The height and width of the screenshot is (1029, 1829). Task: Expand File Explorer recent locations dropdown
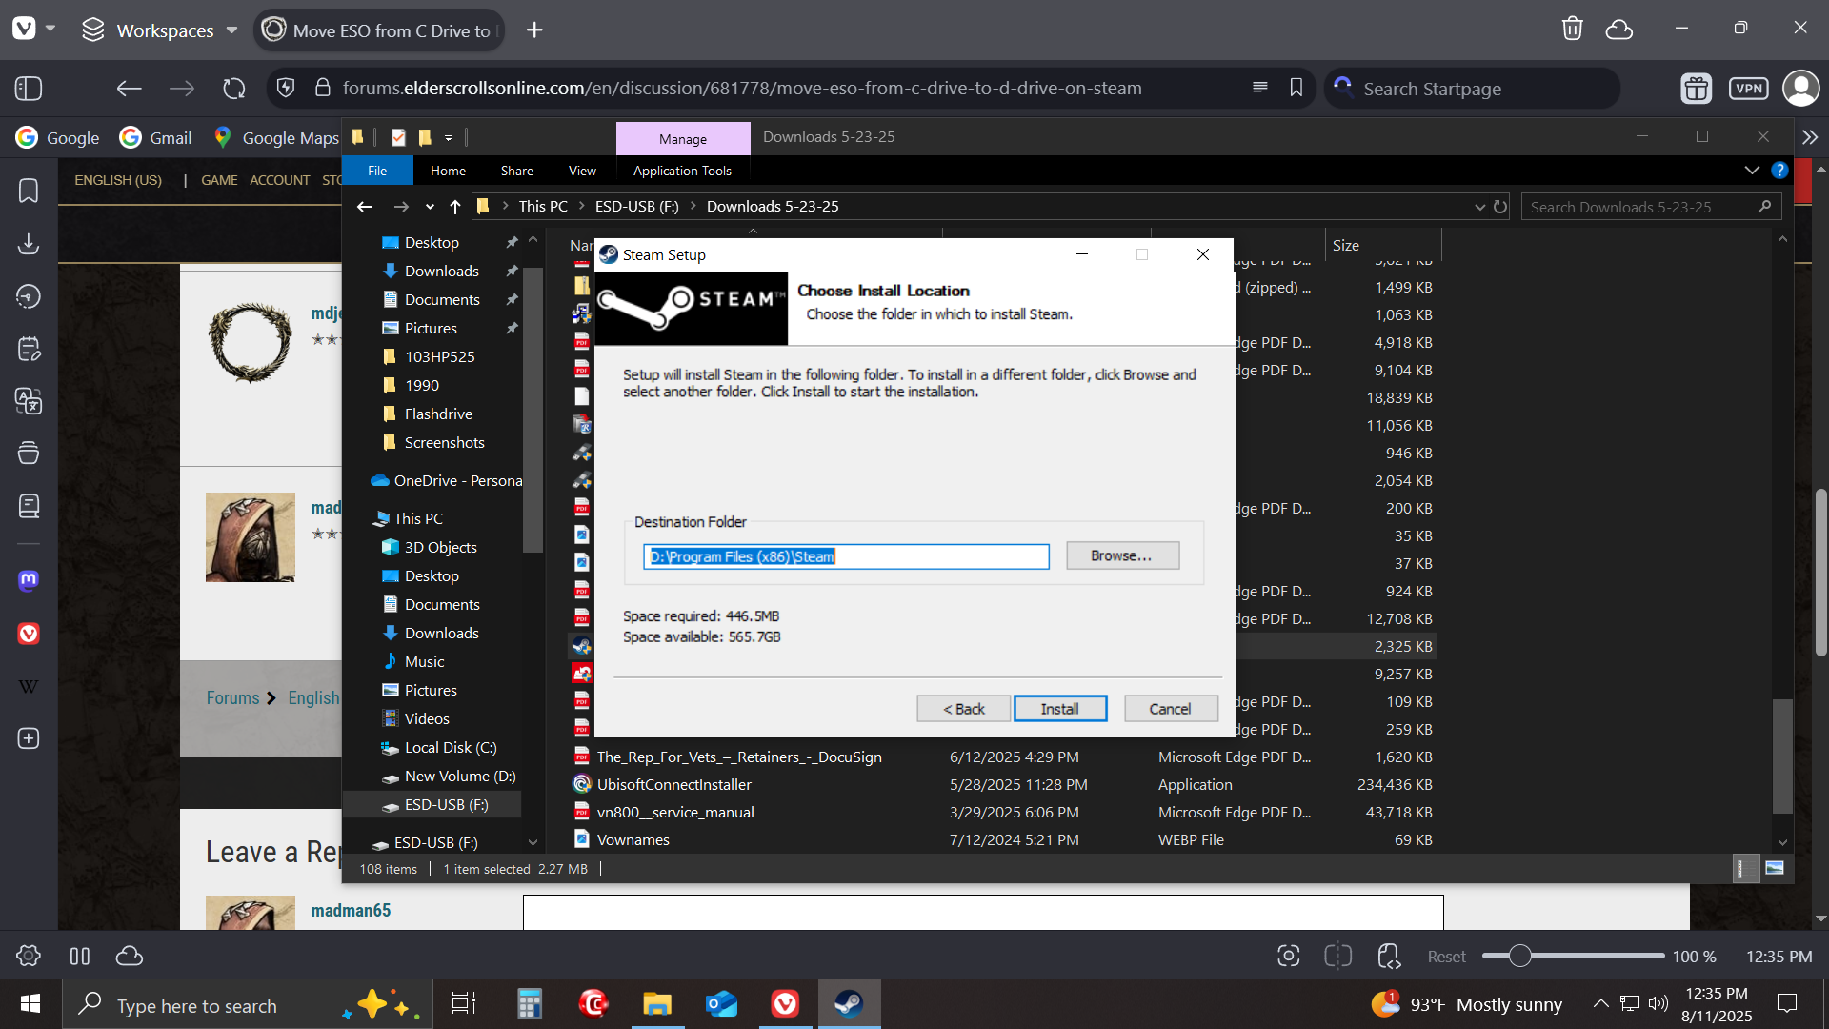[x=430, y=207]
